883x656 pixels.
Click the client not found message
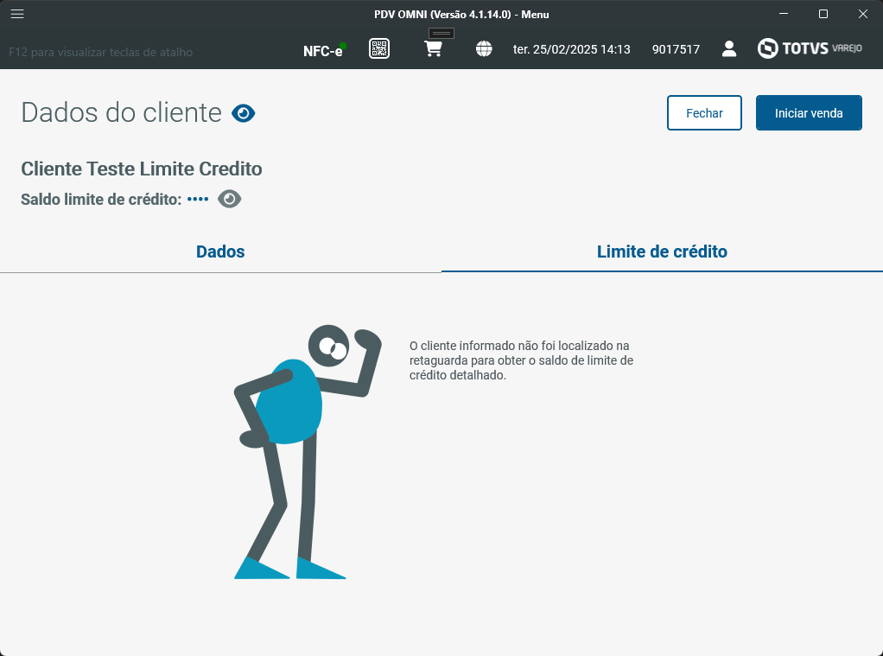tap(521, 360)
